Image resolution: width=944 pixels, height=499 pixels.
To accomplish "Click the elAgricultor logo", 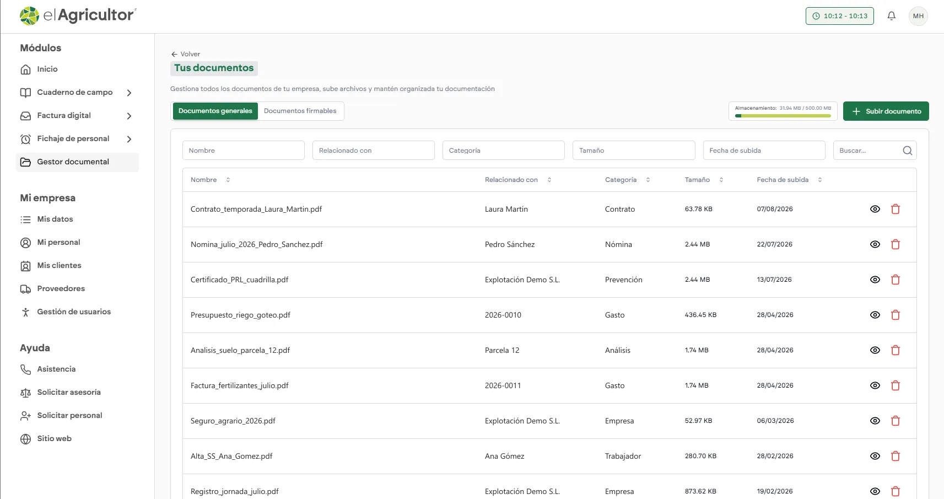I will 78,15.
